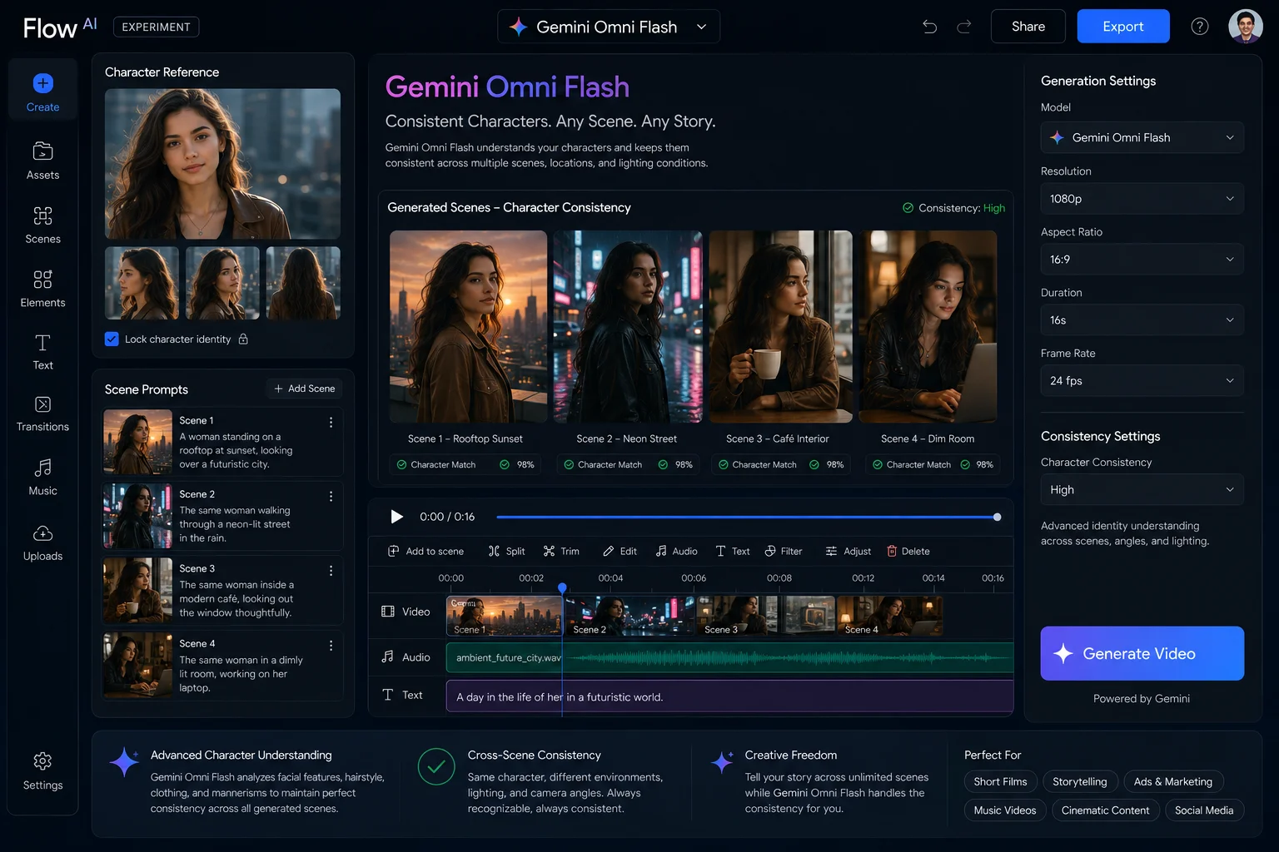The height and width of the screenshot is (852, 1279).
Task: Click Add to scene in timeline toolbar
Action: point(426,551)
